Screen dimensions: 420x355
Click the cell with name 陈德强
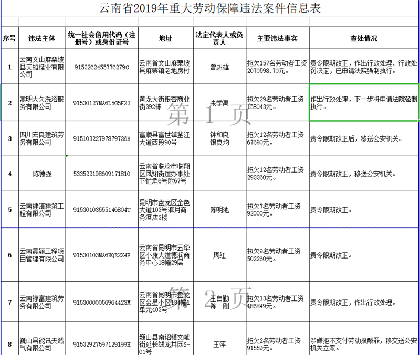click(x=42, y=174)
